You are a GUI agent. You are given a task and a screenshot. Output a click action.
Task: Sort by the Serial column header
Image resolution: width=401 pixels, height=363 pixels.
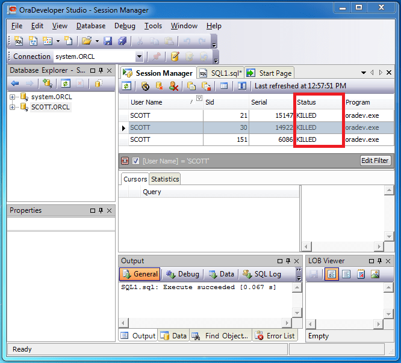tap(272, 102)
